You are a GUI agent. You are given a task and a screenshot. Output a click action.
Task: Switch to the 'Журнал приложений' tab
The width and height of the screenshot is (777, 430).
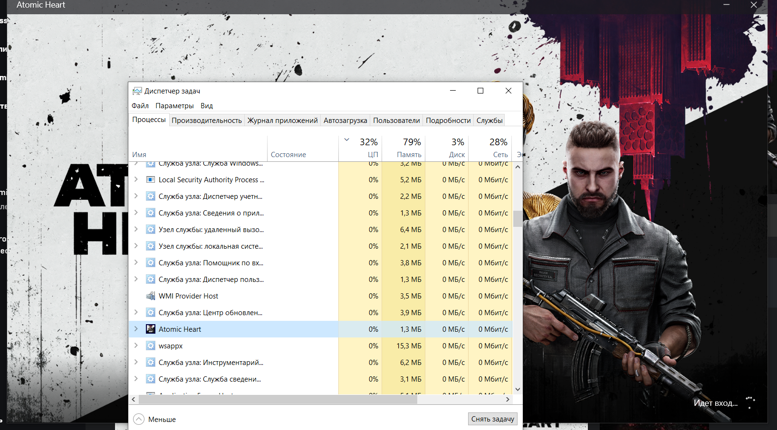point(282,121)
